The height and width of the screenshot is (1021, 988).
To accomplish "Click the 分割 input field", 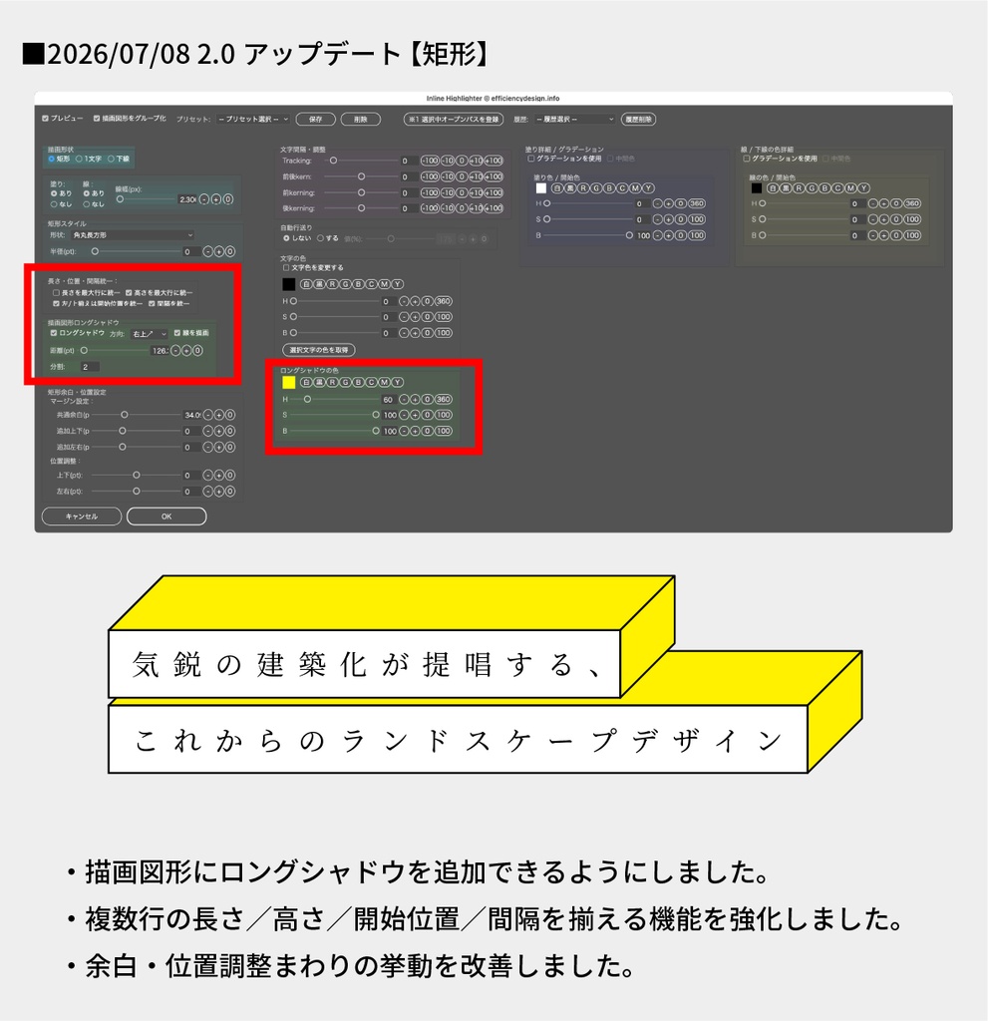I will (90, 367).
